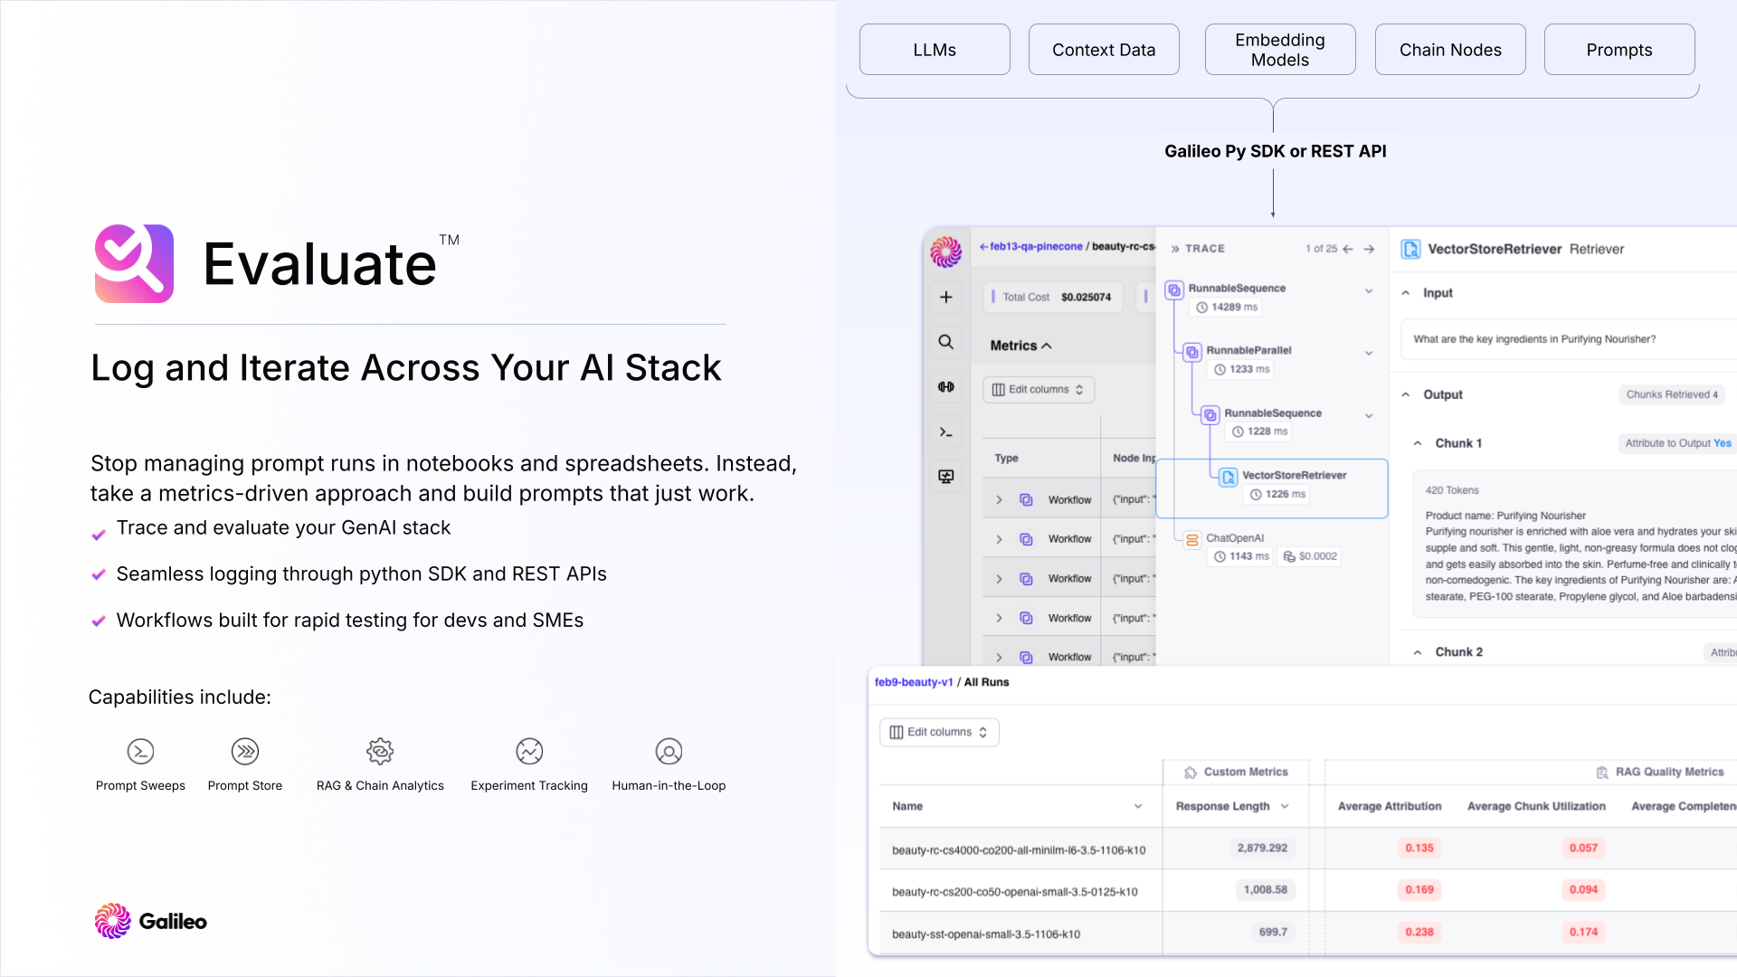Click the monitor icon in sidebar
This screenshot has width=1737, height=977.
pyautogui.click(x=945, y=477)
